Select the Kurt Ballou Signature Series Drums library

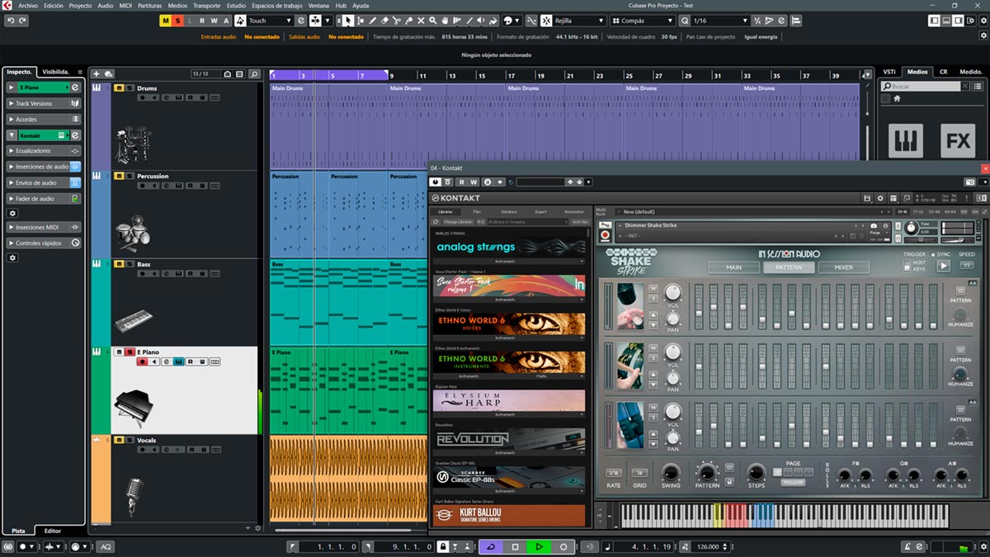[x=509, y=515]
